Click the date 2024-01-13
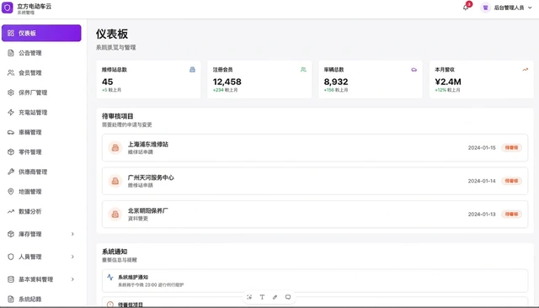This screenshot has height=308, width=539. pos(482,215)
